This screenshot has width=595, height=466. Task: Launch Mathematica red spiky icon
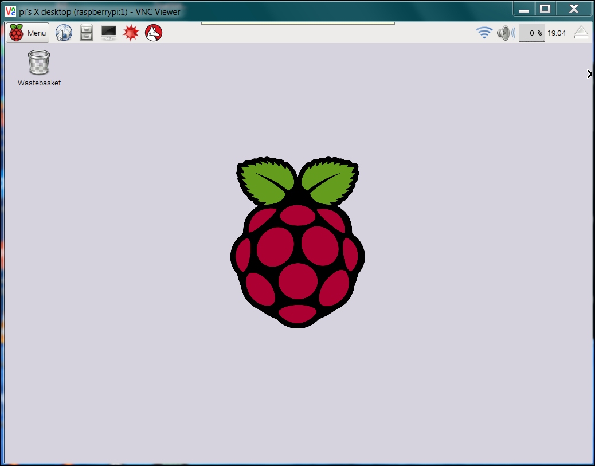click(x=131, y=33)
